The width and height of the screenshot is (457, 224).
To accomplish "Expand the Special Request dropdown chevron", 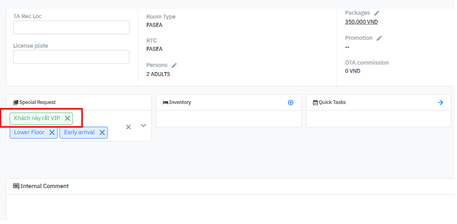I will click(x=144, y=126).
